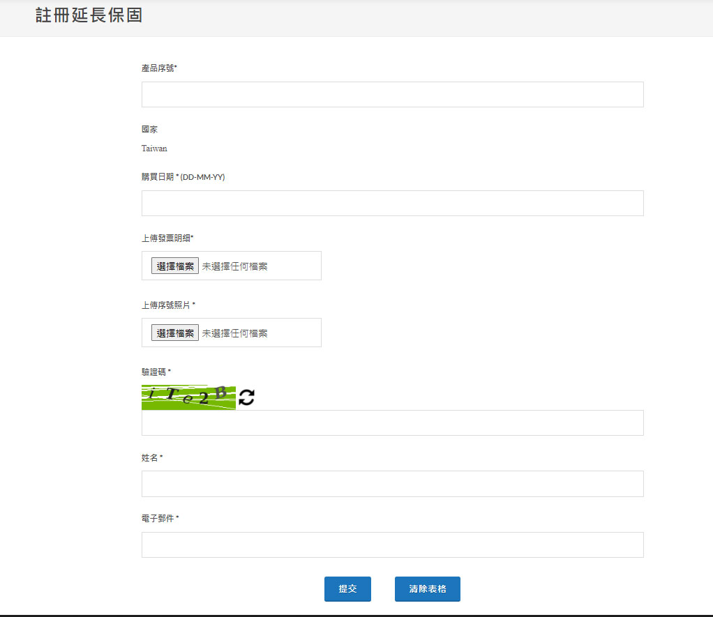Click the 電子郵件 label text
The width and height of the screenshot is (713, 617).
point(160,518)
